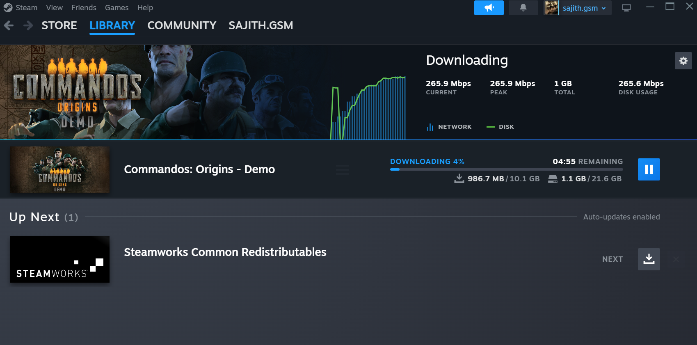This screenshot has height=345, width=697.
Task: Toggle NETWORK graph legend
Action: [x=449, y=127]
